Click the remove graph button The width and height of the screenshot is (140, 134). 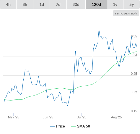pos(126,13)
